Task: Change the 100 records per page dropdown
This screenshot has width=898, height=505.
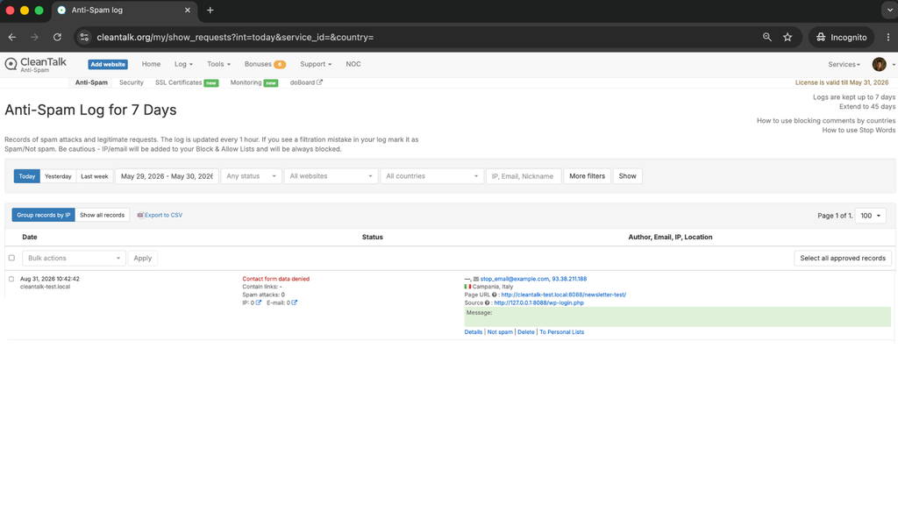Action: coord(871,216)
